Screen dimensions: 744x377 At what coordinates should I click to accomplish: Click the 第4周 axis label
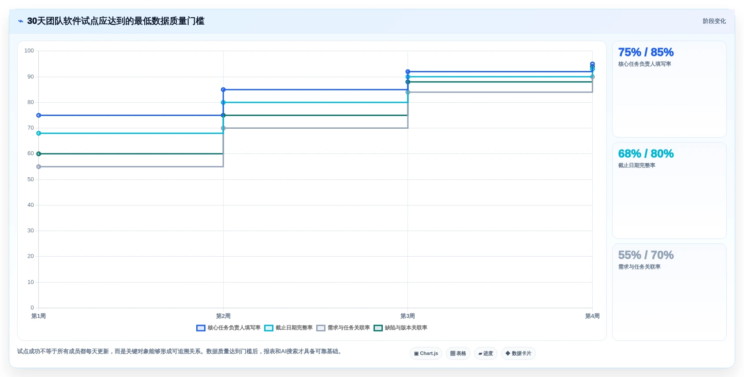[592, 316]
